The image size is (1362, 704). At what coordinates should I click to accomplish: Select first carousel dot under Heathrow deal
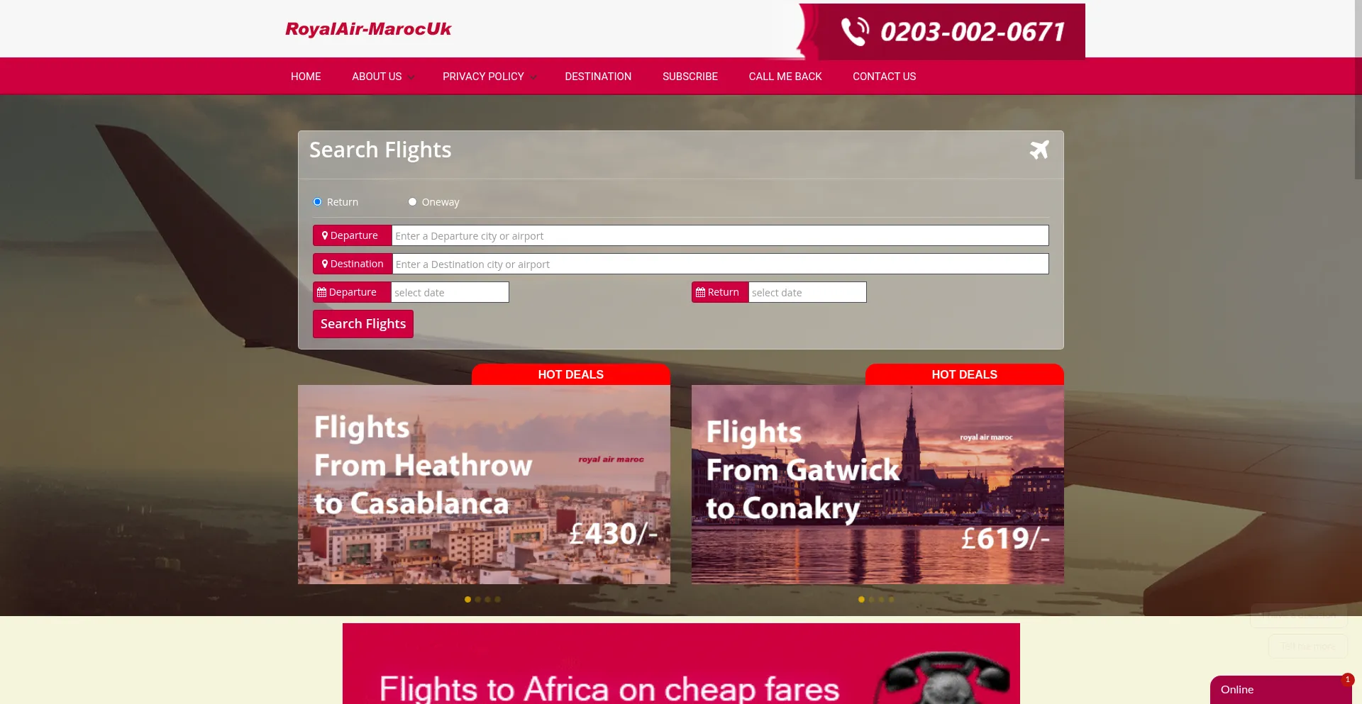coord(467,600)
